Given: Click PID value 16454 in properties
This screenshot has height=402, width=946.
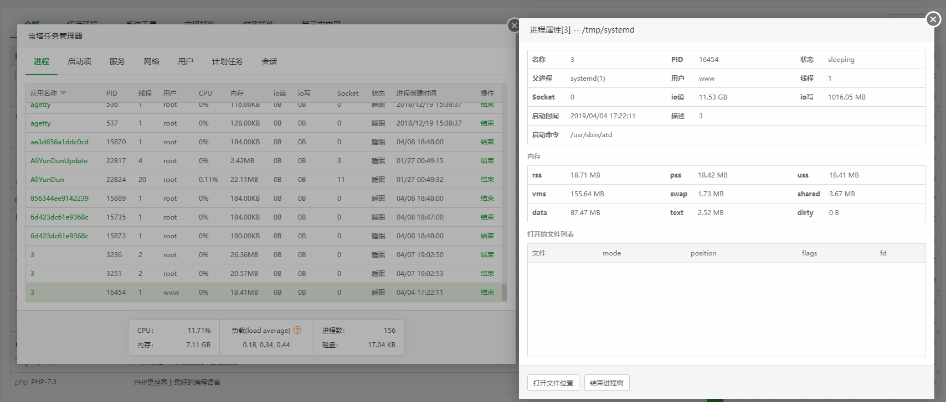Looking at the screenshot, I should 708,59.
